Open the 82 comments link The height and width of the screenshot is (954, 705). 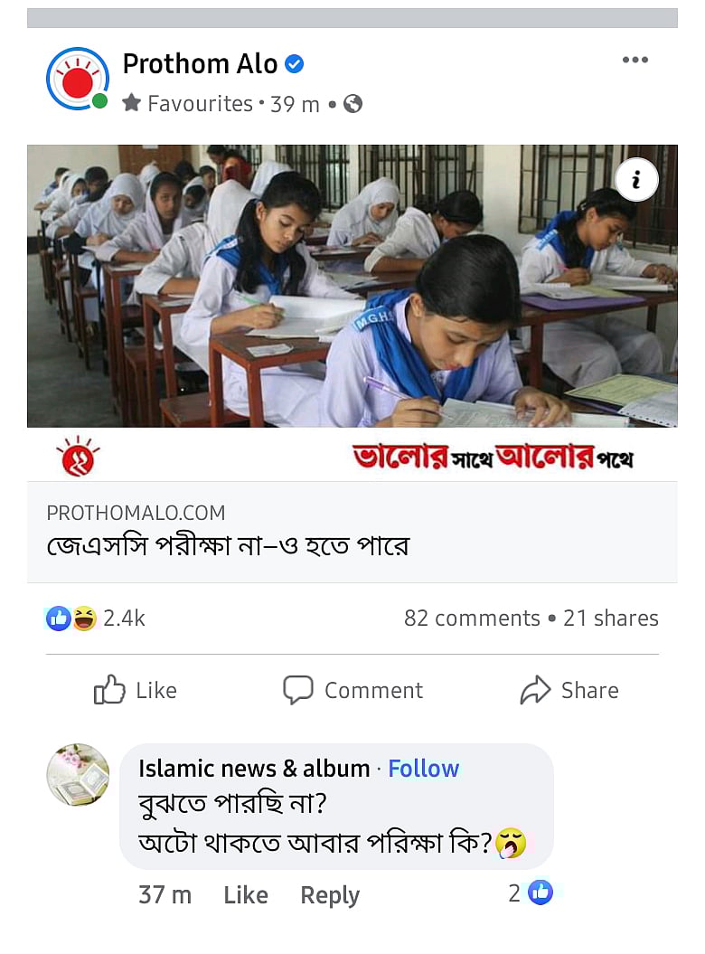pyautogui.click(x=471, y=619)
